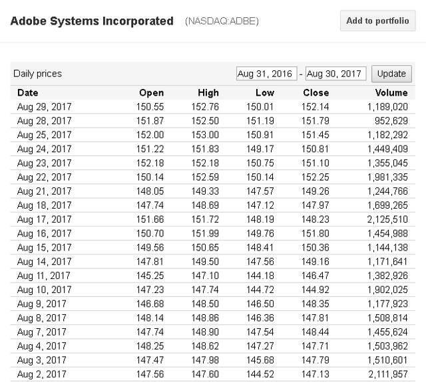Screen dimensions: 426x382
Task: Select the open value 148.05
Action: point(150,191)
